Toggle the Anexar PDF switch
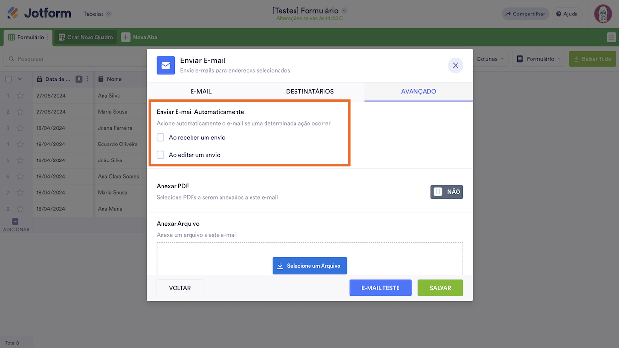The width and height of the screenshot is (619, 348). tap(446, 192)
